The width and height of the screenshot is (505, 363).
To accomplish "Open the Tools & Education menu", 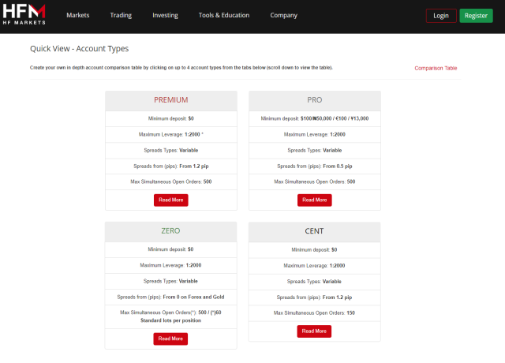I will coord(224,15).
